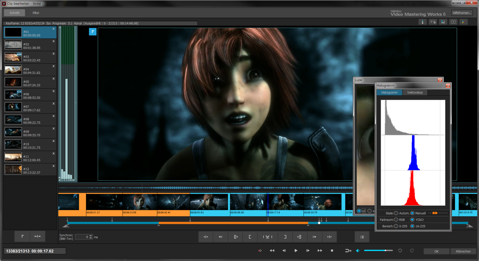
Task: Confirm with OK button
Action: [x=436, y=251]
